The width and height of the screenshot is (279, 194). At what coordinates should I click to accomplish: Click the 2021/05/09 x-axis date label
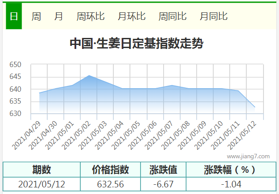coord(192,135)
